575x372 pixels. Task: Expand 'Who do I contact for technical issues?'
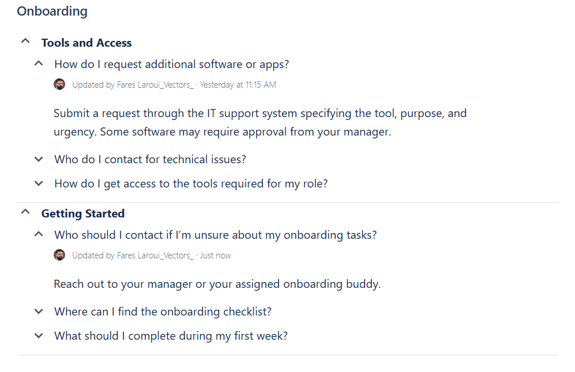click(x=38, y=159)
